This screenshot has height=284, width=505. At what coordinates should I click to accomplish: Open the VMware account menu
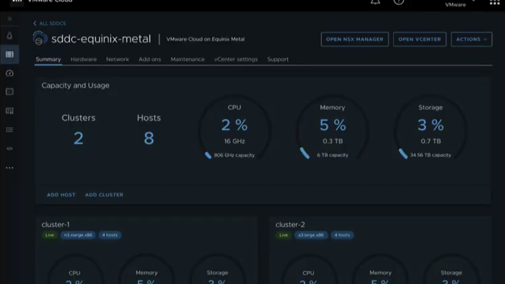[x=460, y=4]
